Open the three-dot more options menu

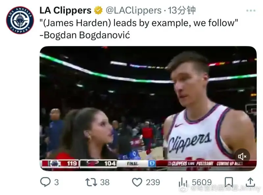pyautogui.click(x=251, y=11)
